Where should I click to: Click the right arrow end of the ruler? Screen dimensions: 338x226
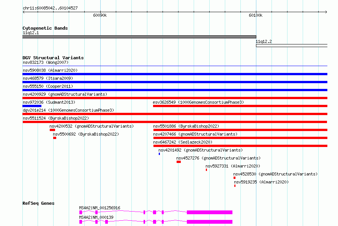(326, 12)
